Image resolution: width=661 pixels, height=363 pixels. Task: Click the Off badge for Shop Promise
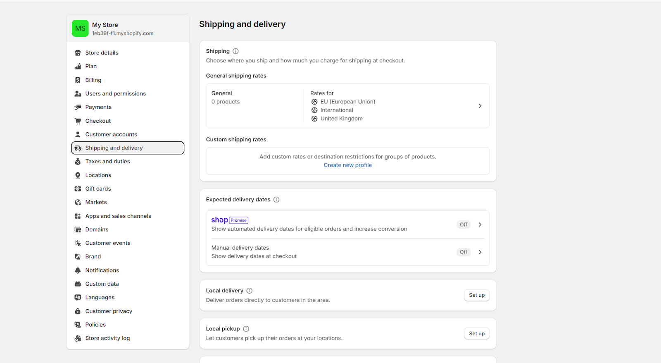[x=464, y=224]
